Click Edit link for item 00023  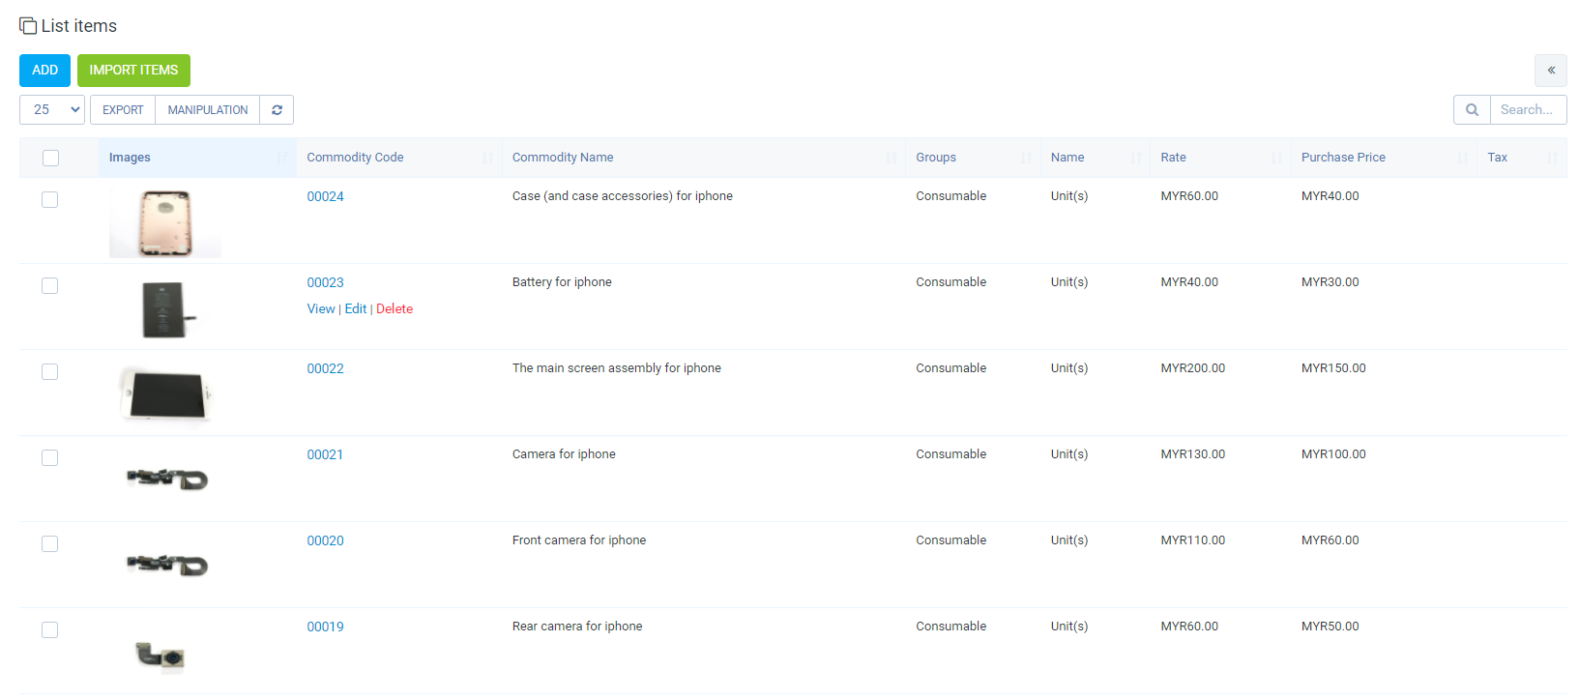[x=356, y=308]
